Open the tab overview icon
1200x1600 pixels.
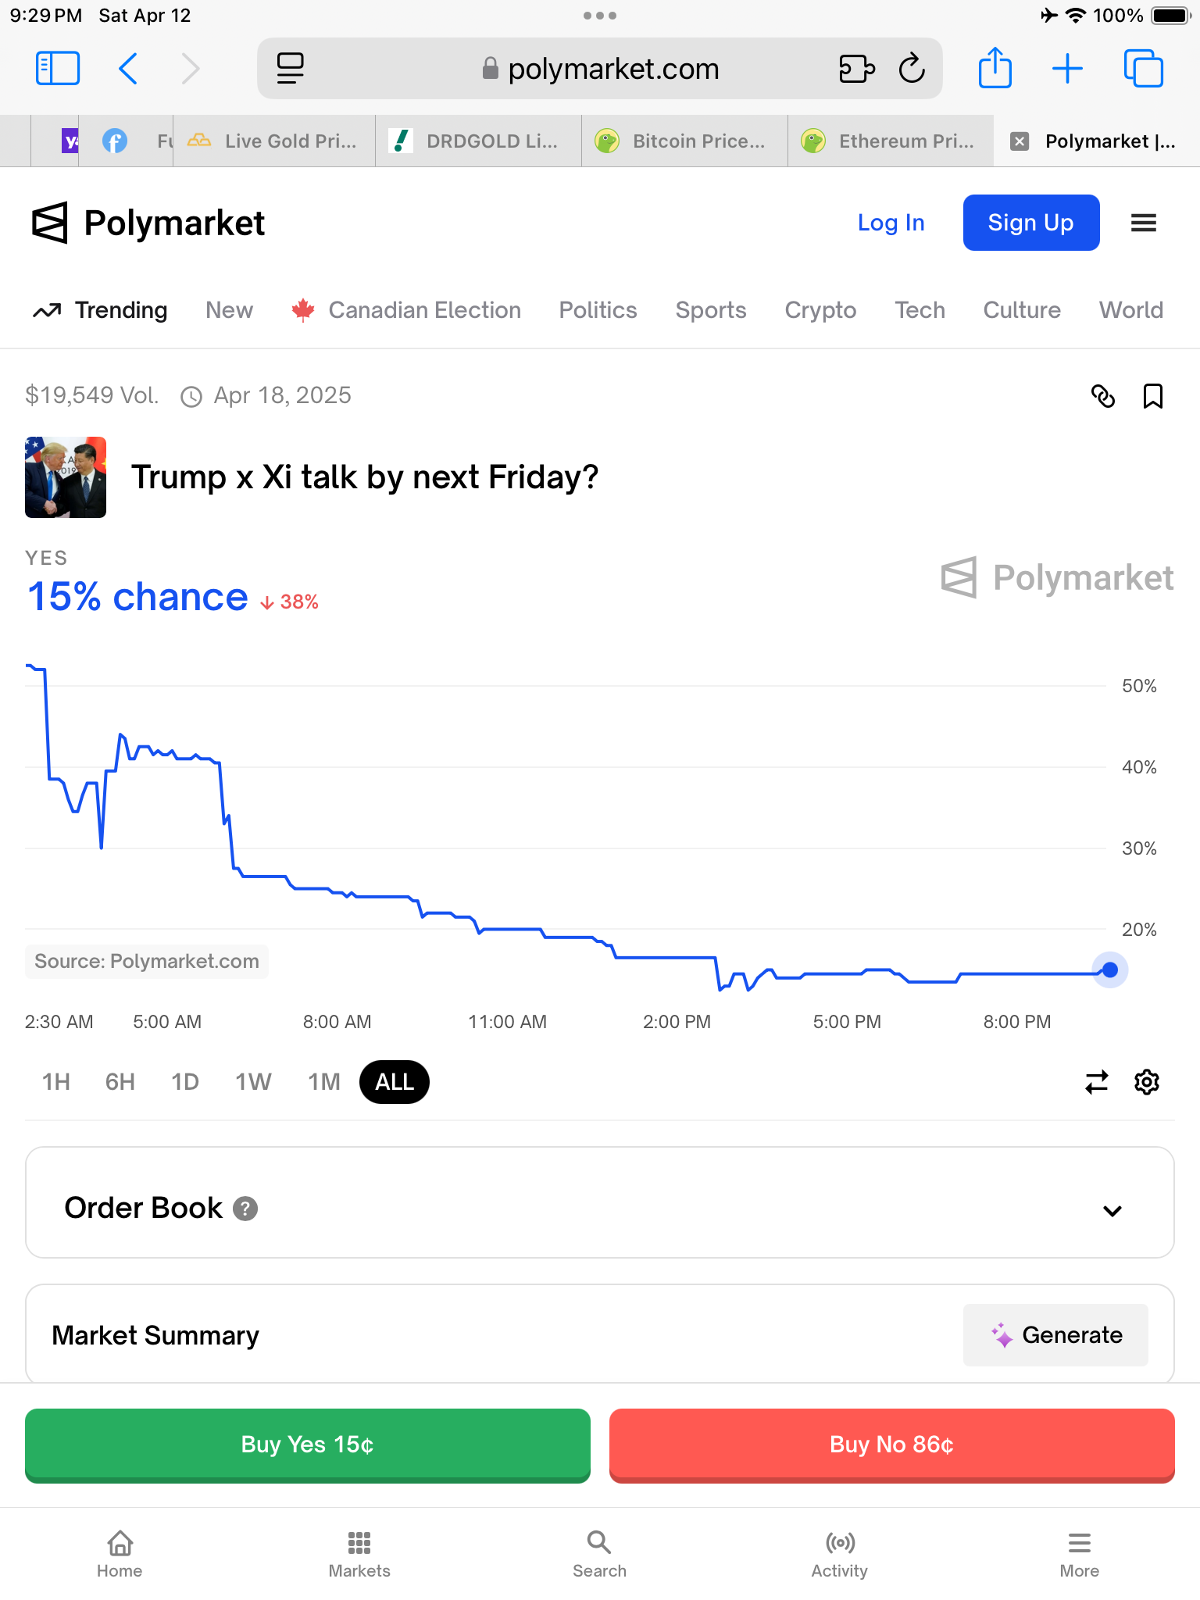[1143, 69]
